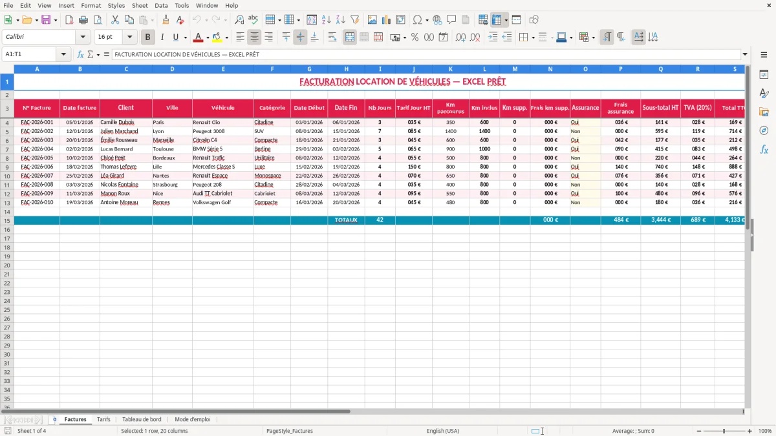Click the formula input line
The width and height of the screenshot is (776, 436).
426,54
